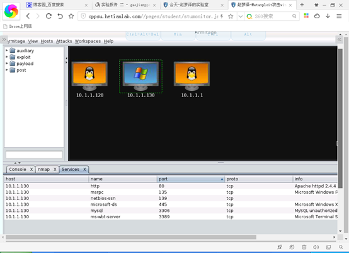349x253 pixels.
Task: Open the Attacks menu
Action: pos(64,41)
